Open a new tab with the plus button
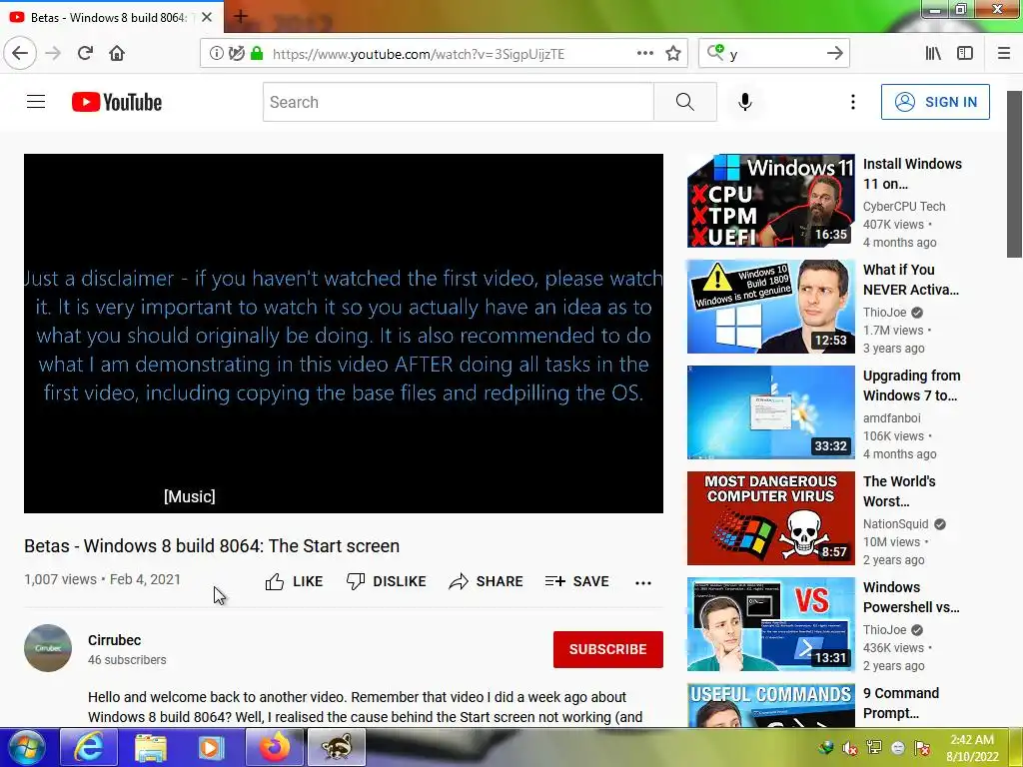 240,16
